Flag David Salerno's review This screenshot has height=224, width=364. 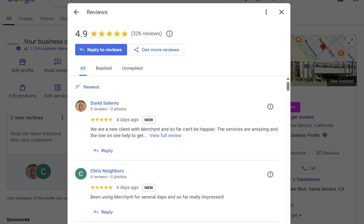pos(270,107)
